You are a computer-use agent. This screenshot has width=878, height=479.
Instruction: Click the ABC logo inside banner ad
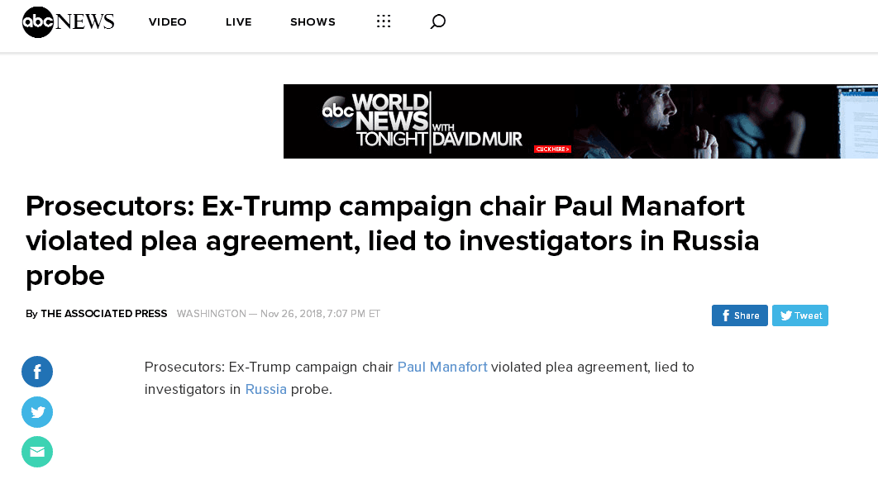tap(337, 112)
